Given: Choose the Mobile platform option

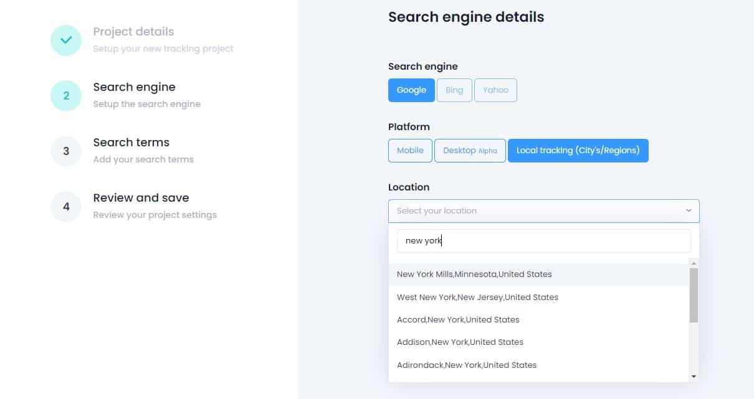Looking at the screenshot, I should [x=409, y=150].
